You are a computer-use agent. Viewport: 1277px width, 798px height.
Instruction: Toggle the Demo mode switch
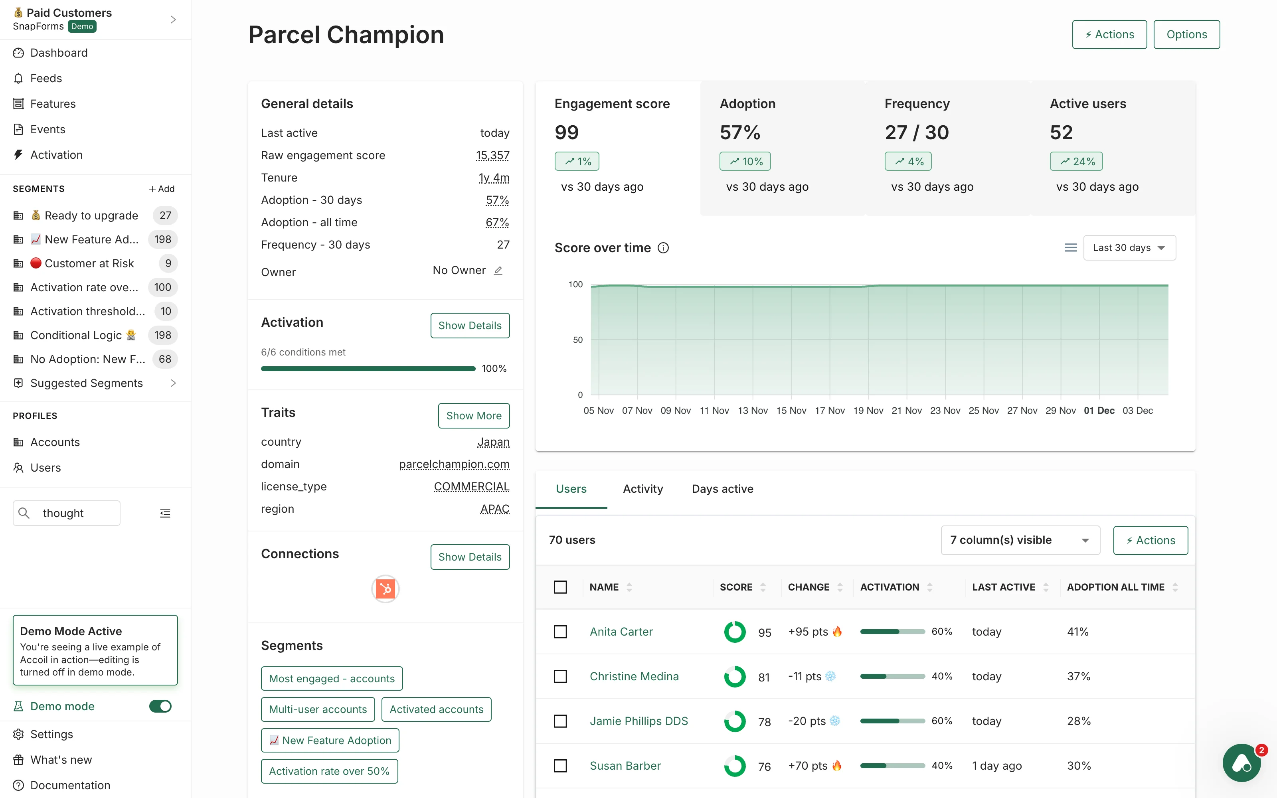coord(160,706)
